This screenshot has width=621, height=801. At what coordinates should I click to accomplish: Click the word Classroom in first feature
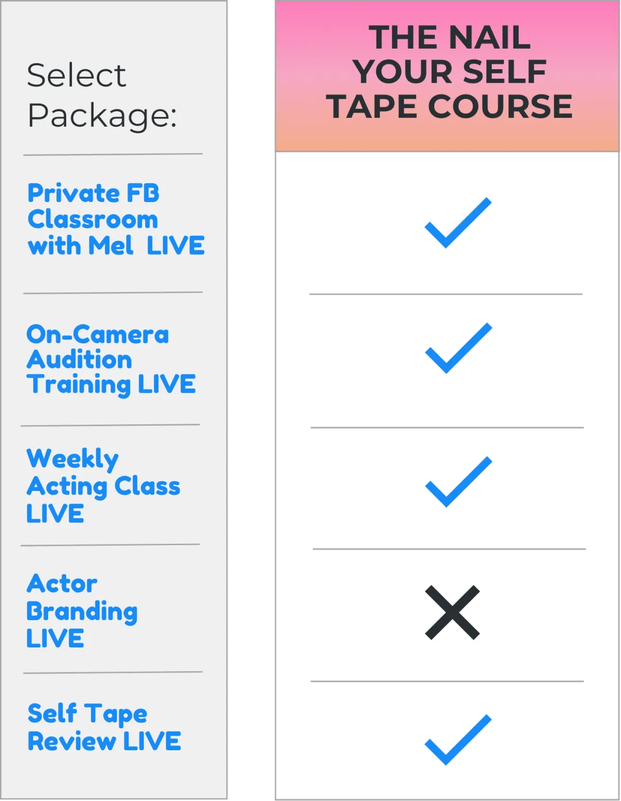[x=93, y=219]
